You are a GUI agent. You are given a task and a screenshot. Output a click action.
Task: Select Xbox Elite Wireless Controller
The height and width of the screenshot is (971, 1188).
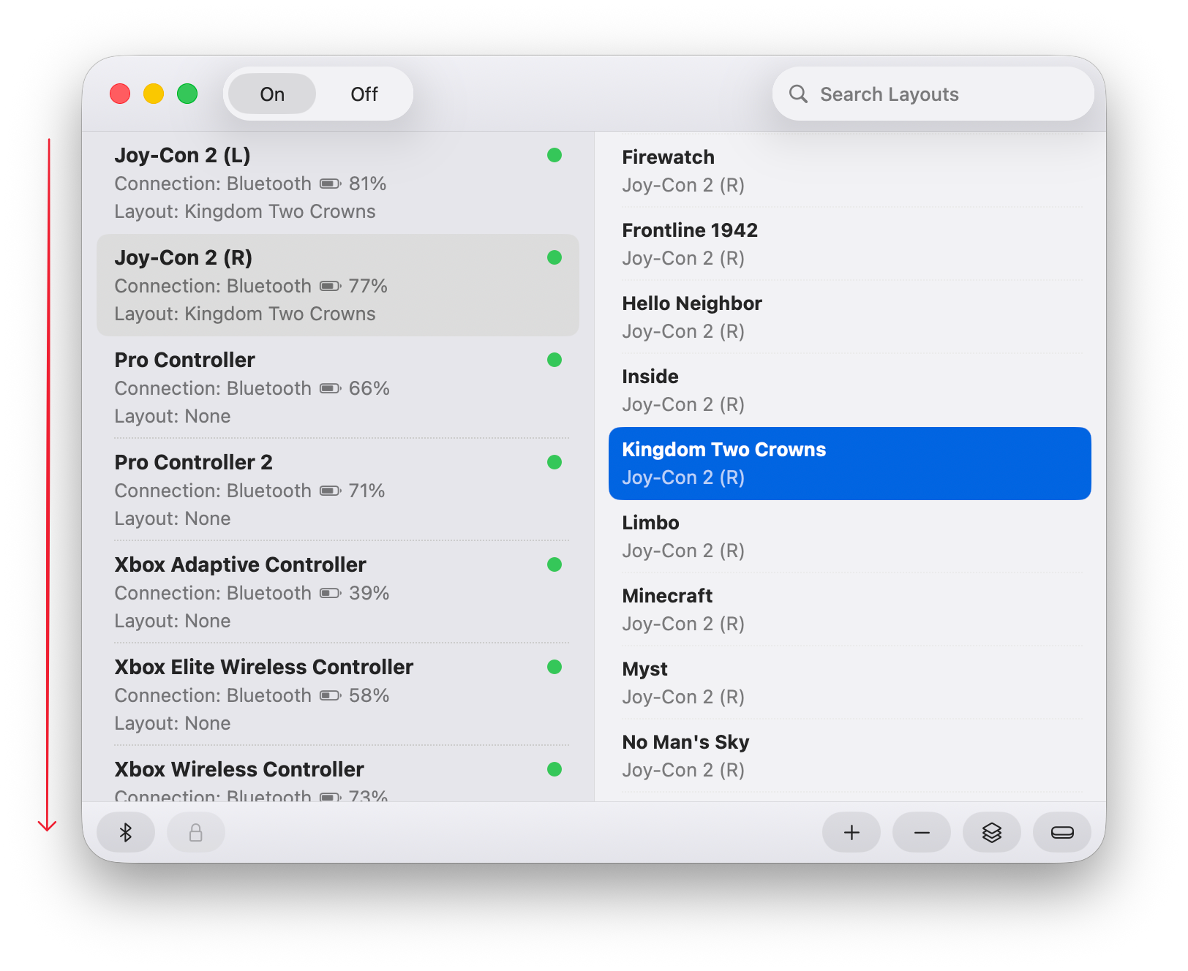tap(338, 695)
